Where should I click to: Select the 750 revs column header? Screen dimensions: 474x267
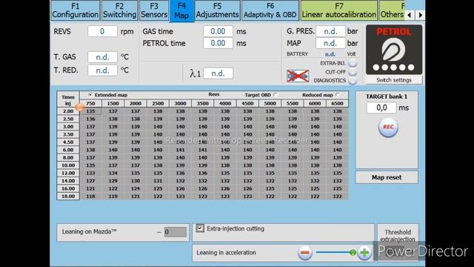click(90, 104)
